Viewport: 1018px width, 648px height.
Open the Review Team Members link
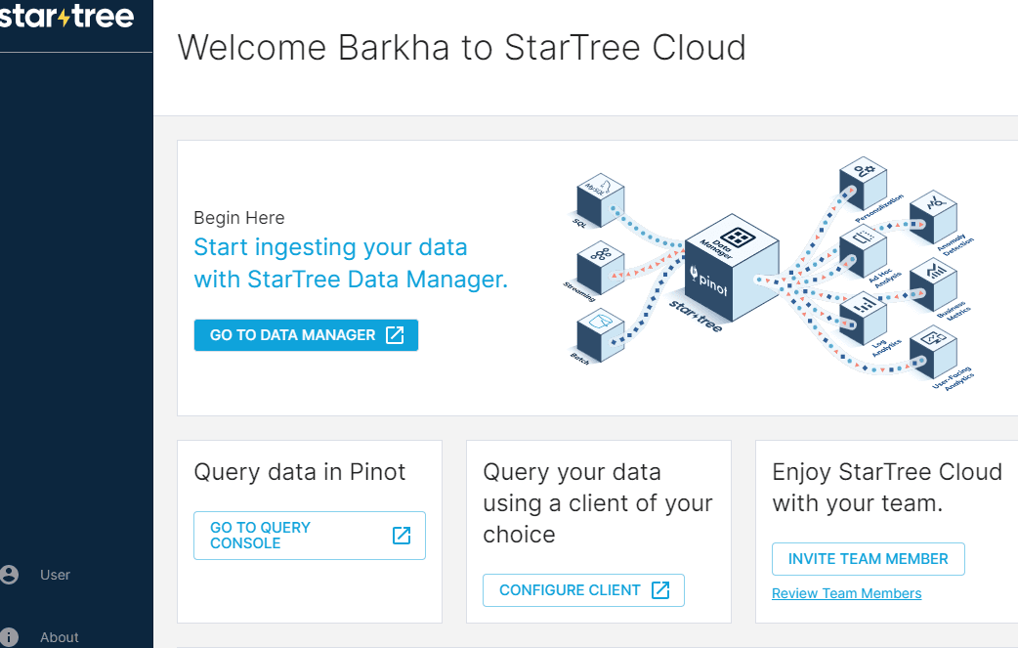(846, 593)
